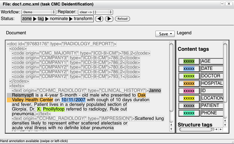The width and height of the screenshot is (234, 144).
Task: Select the AGE content tag swatch
Action: pos(189,61)
